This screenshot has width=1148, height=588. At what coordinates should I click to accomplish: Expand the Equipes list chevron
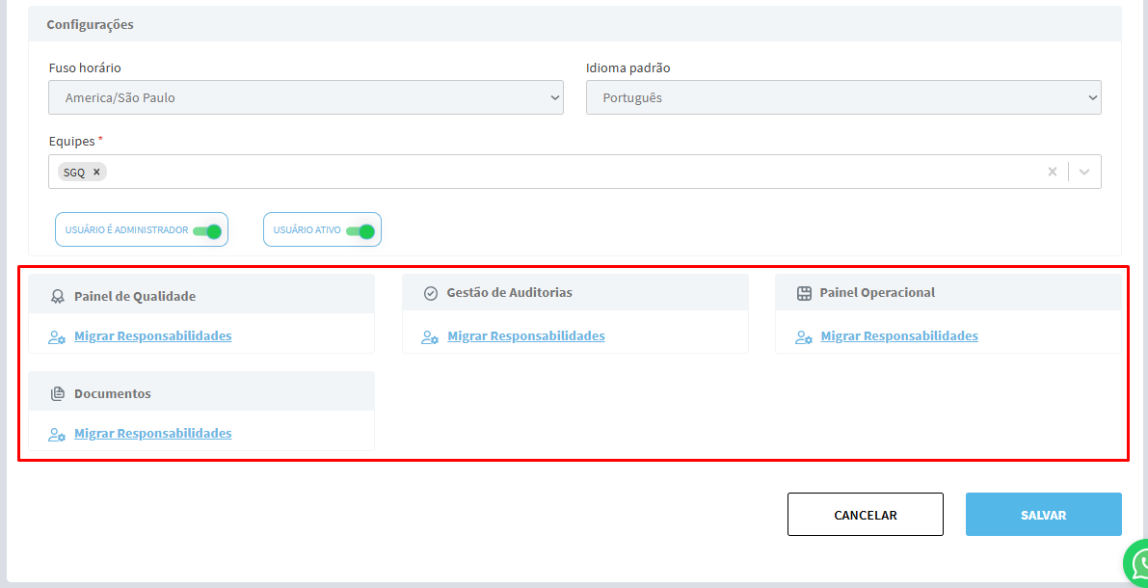[1084, 172]
